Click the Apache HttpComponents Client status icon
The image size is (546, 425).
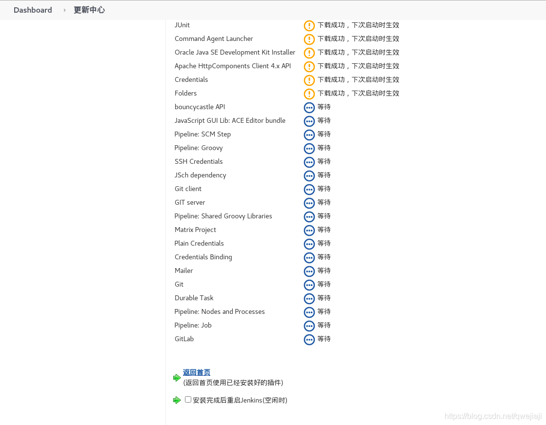(x=309, y=66)
